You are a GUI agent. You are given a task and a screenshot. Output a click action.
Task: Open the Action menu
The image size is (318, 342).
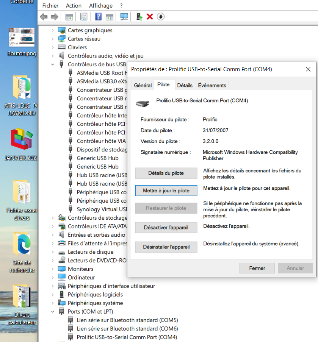74,6
